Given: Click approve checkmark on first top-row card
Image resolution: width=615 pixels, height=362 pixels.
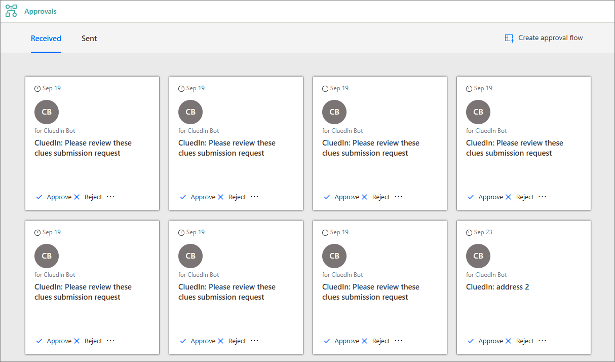Looking at the screenshot, I should click(39, 197).
